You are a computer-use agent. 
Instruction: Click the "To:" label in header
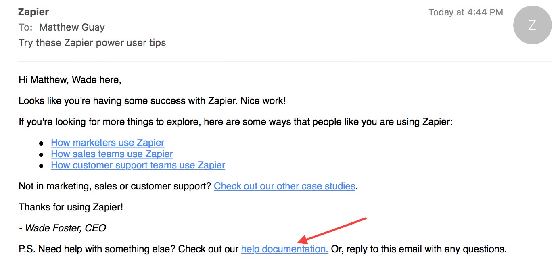coord(26,27)
